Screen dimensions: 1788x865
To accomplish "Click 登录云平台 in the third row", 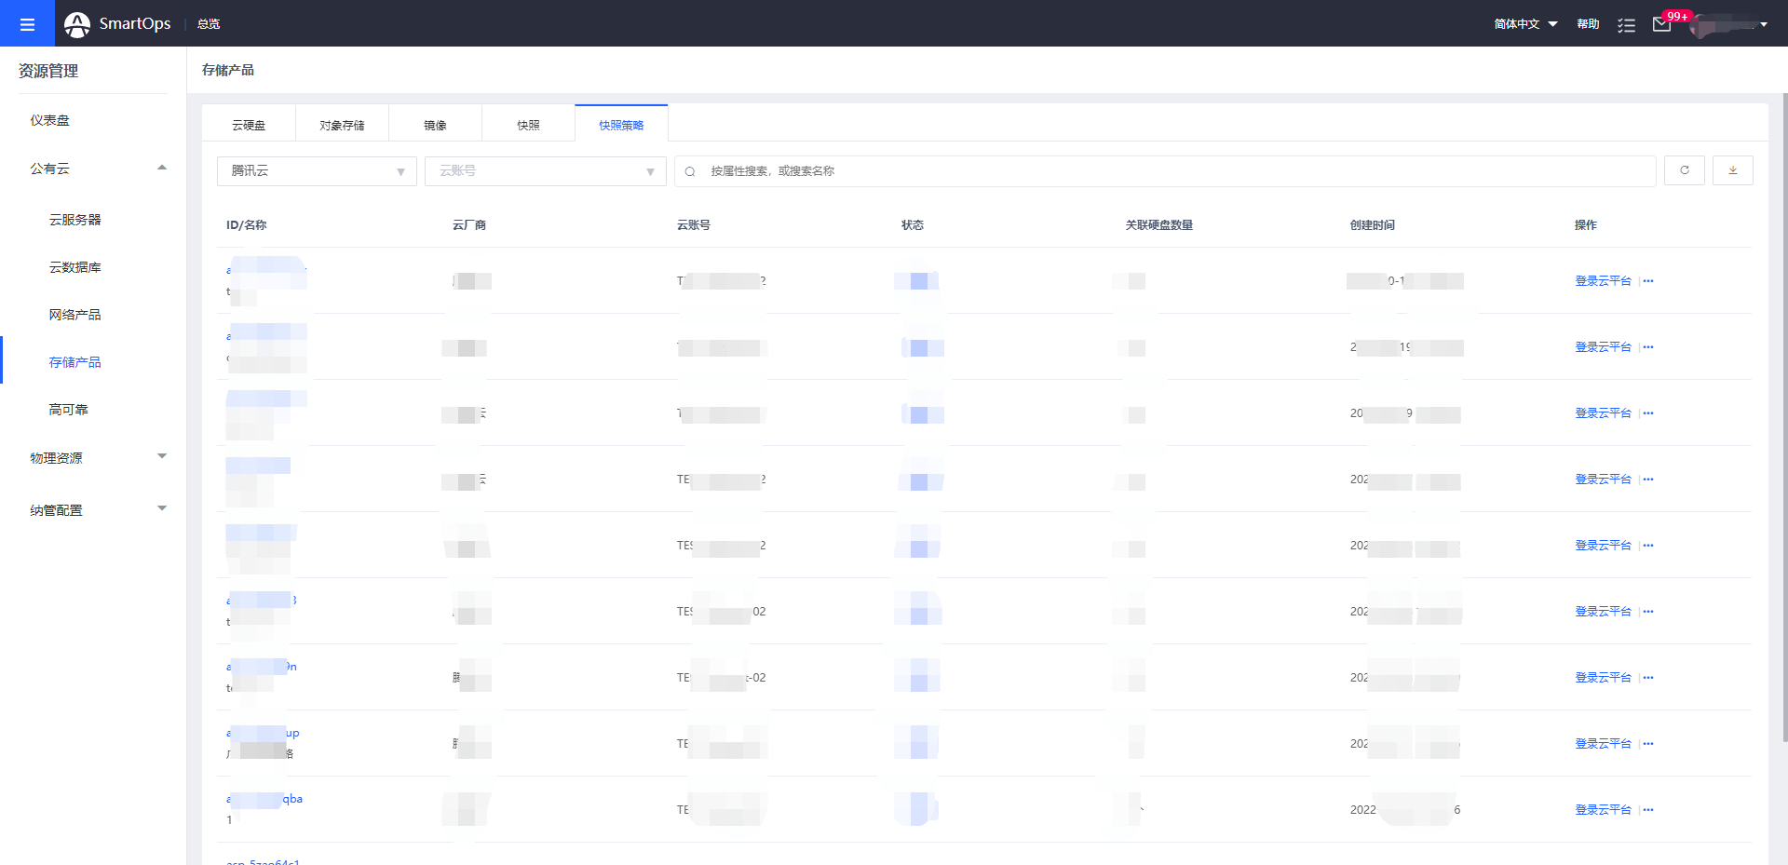I will [1603, 413].
